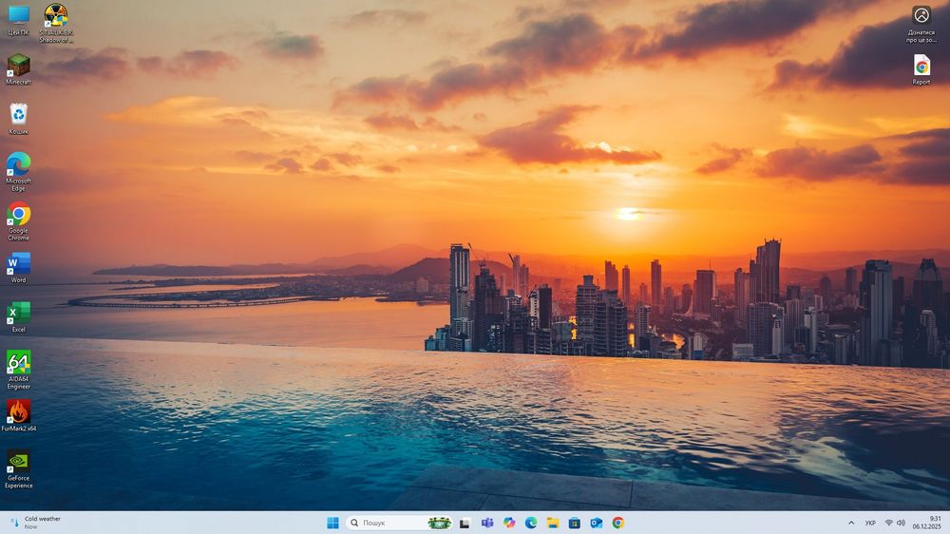Image resolution: width=950 pixels, height=534 pixels.
Task: Select the AIDA64 Engineer desktop shortcut
Action: click(x=18, y=370)
